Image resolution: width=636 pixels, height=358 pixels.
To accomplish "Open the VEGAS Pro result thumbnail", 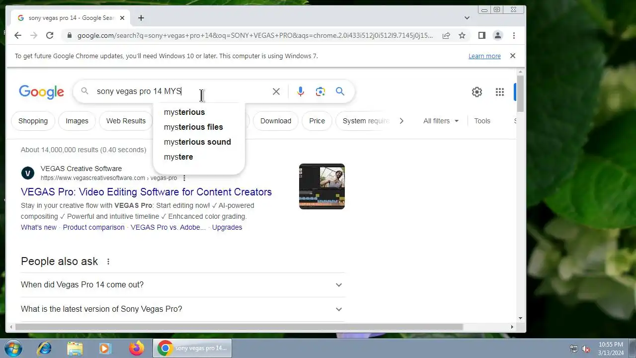I will (322, 186).
